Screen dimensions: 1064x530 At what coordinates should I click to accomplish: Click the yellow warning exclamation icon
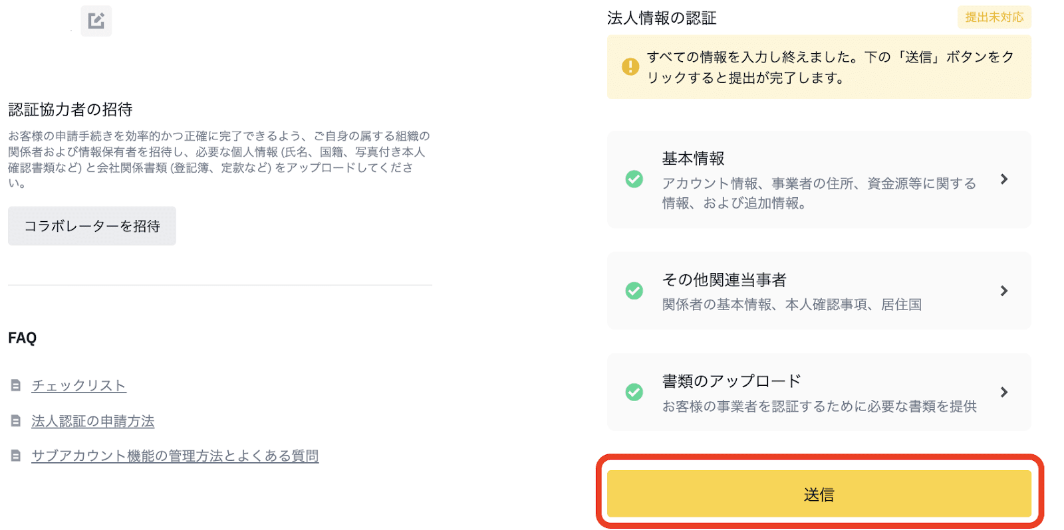[630, 66]
